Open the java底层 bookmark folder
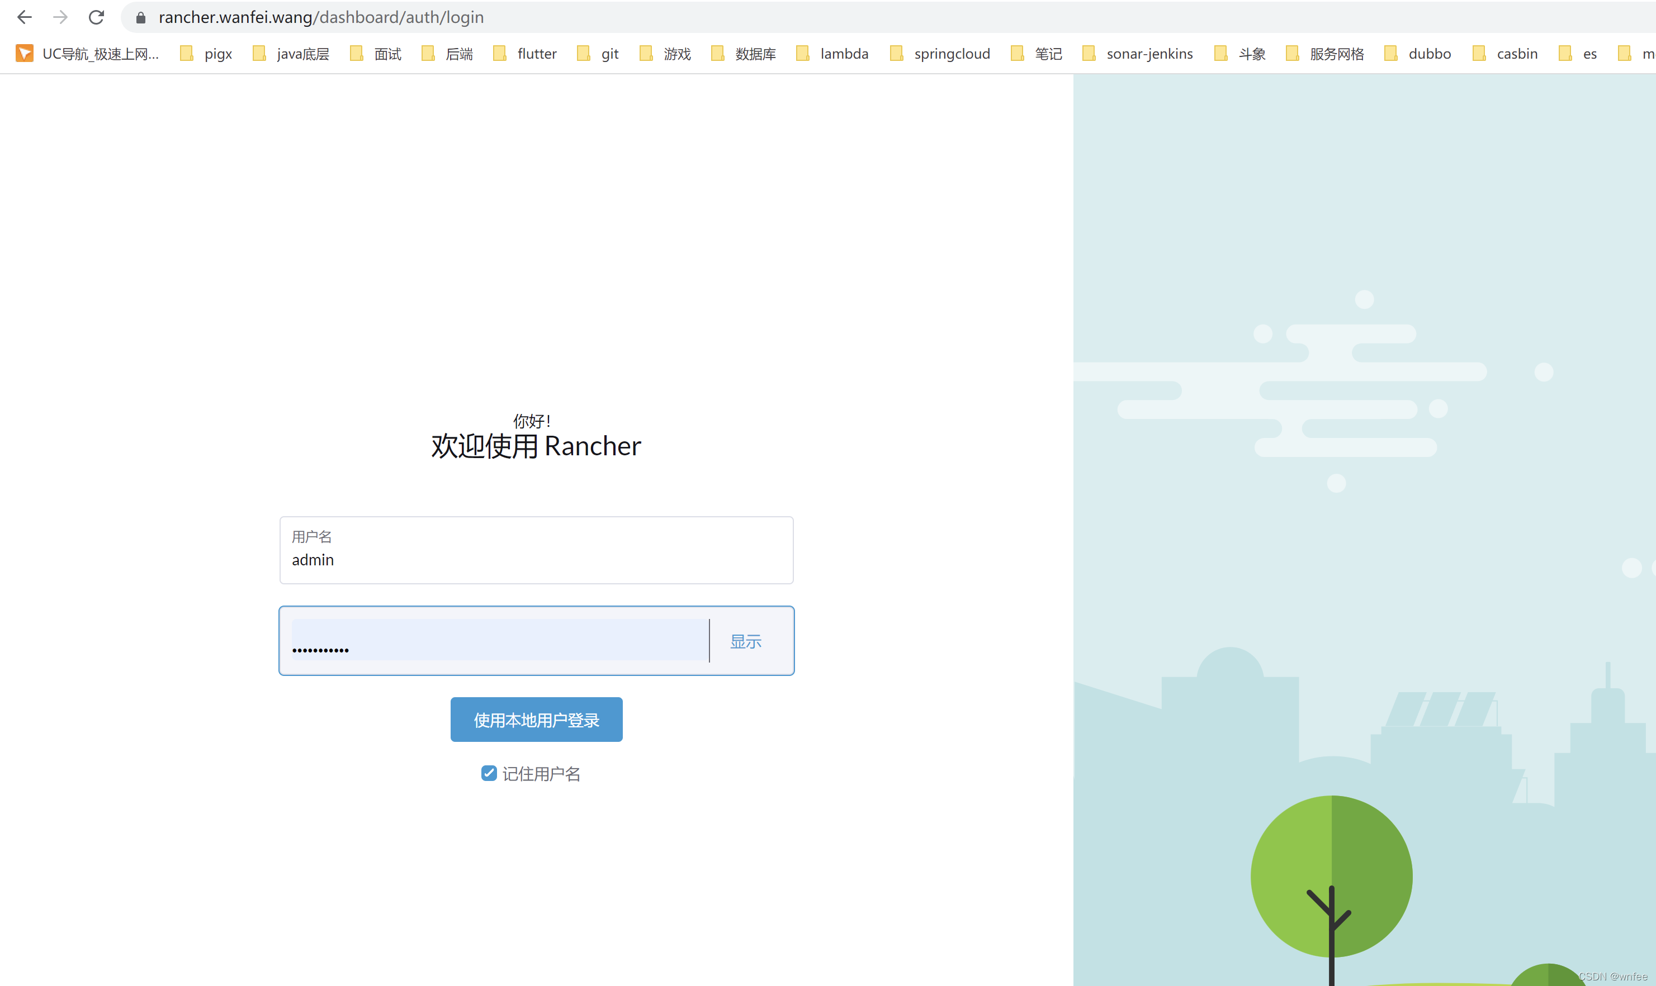 click(291, 54)
